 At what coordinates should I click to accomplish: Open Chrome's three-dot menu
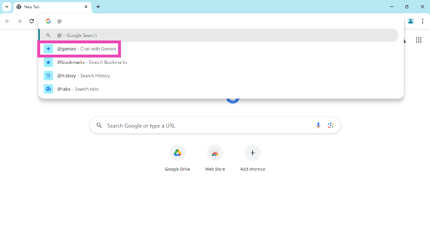(x=423, y=21)
